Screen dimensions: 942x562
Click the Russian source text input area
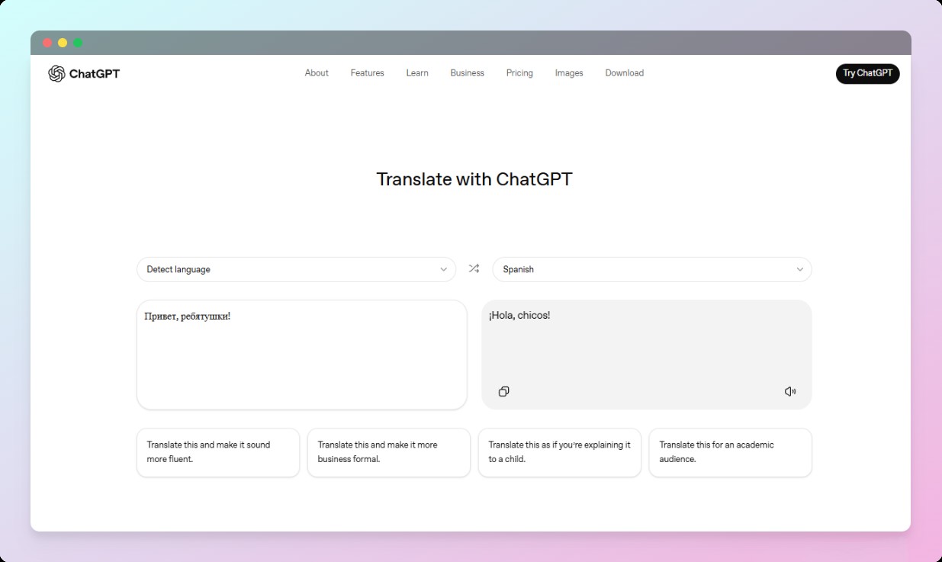(301, 353)
